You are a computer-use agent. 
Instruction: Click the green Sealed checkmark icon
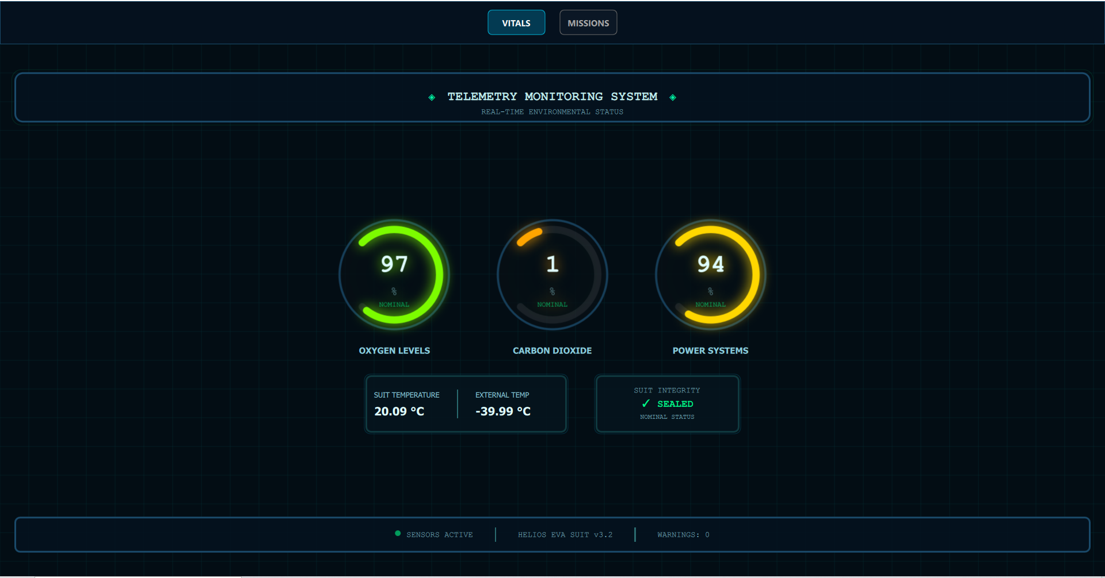coord(646,404)
